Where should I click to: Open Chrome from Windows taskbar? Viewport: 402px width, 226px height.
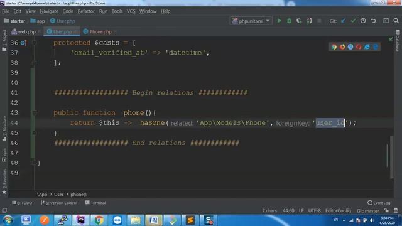pyautogui.click(x=99, y=220)
